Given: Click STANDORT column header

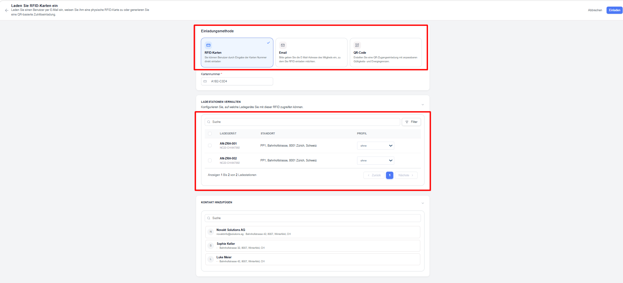Looking at the screenshot, I should (268, 133).
